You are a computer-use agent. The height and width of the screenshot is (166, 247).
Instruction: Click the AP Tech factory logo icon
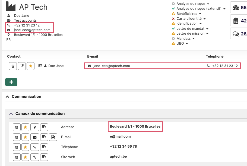(11, 6)
